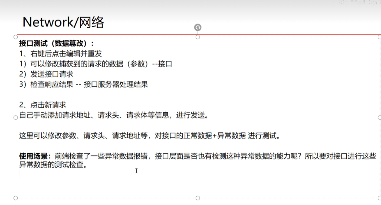Viewport: 381px width, 205px height.
Task: Click the line starting "1）可以修改捕获到的请求"
Action: pos(96,64)
